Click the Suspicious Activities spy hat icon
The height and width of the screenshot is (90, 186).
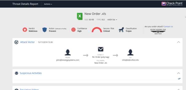tap(16, 73)
